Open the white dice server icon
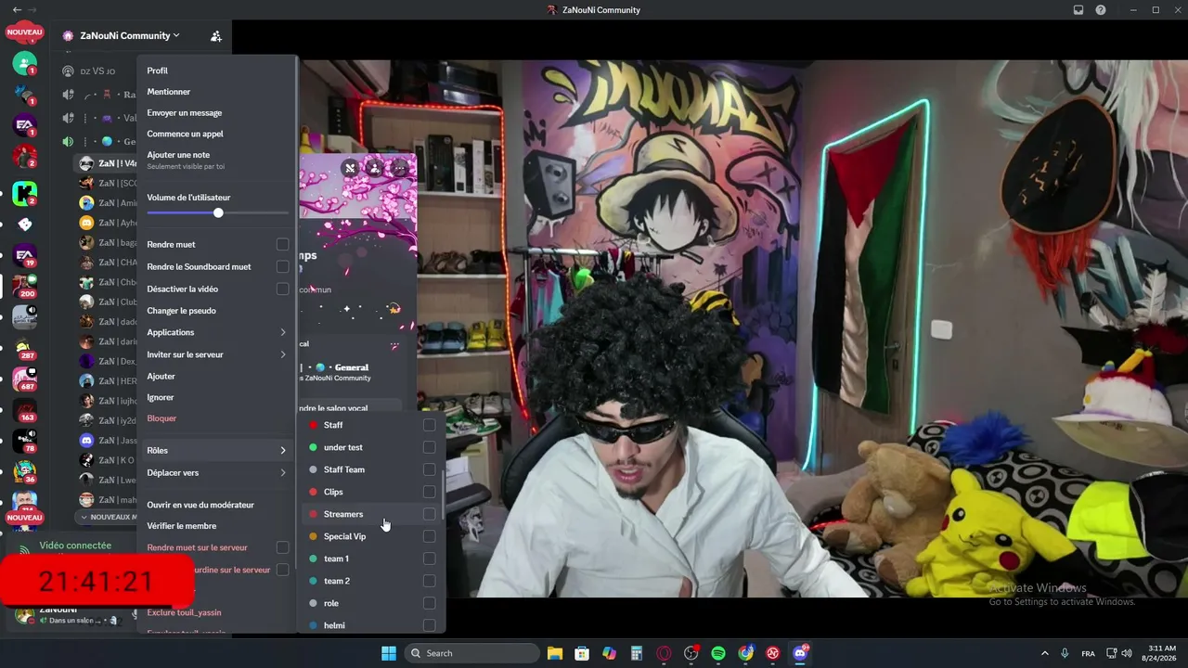Viewport: 1188px width, 668px height. (25, 225)
